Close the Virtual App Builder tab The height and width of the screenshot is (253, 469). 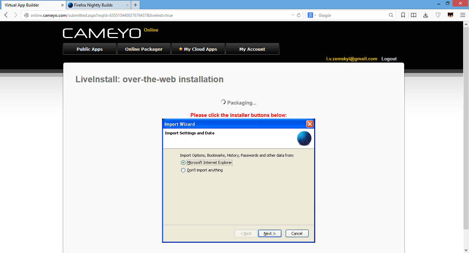[x=62, y=5]
